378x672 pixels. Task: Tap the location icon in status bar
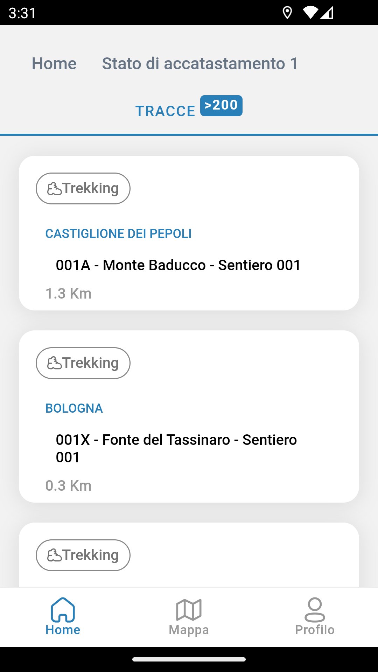[287, 13]
